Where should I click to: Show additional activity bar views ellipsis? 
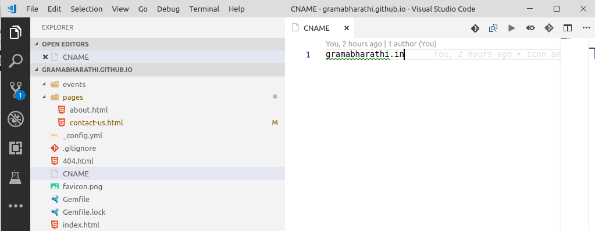[16, 206]
